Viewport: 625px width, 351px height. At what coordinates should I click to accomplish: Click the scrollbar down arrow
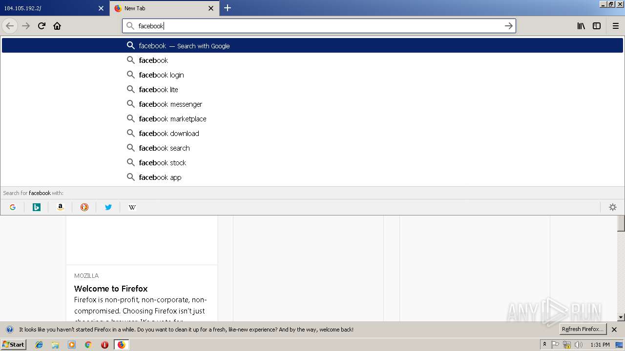[621, 317]
